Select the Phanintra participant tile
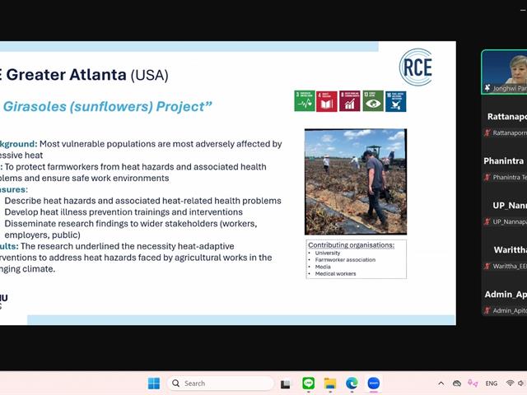 pyautogui.click(x=504, y=161)
